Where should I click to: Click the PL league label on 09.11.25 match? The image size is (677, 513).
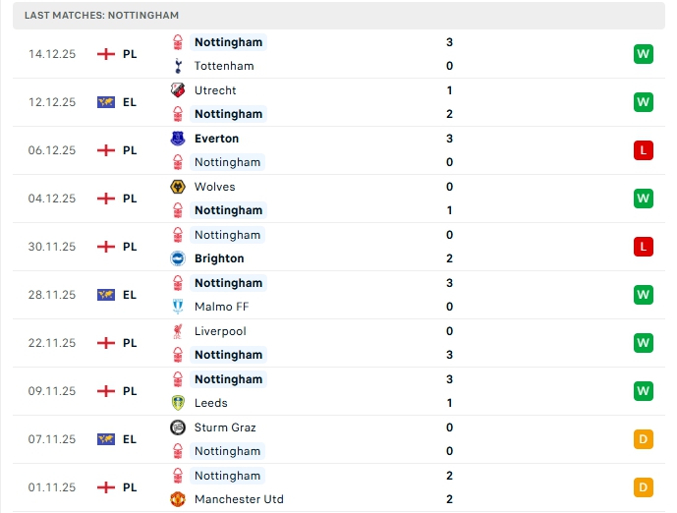tap(130, 391)
